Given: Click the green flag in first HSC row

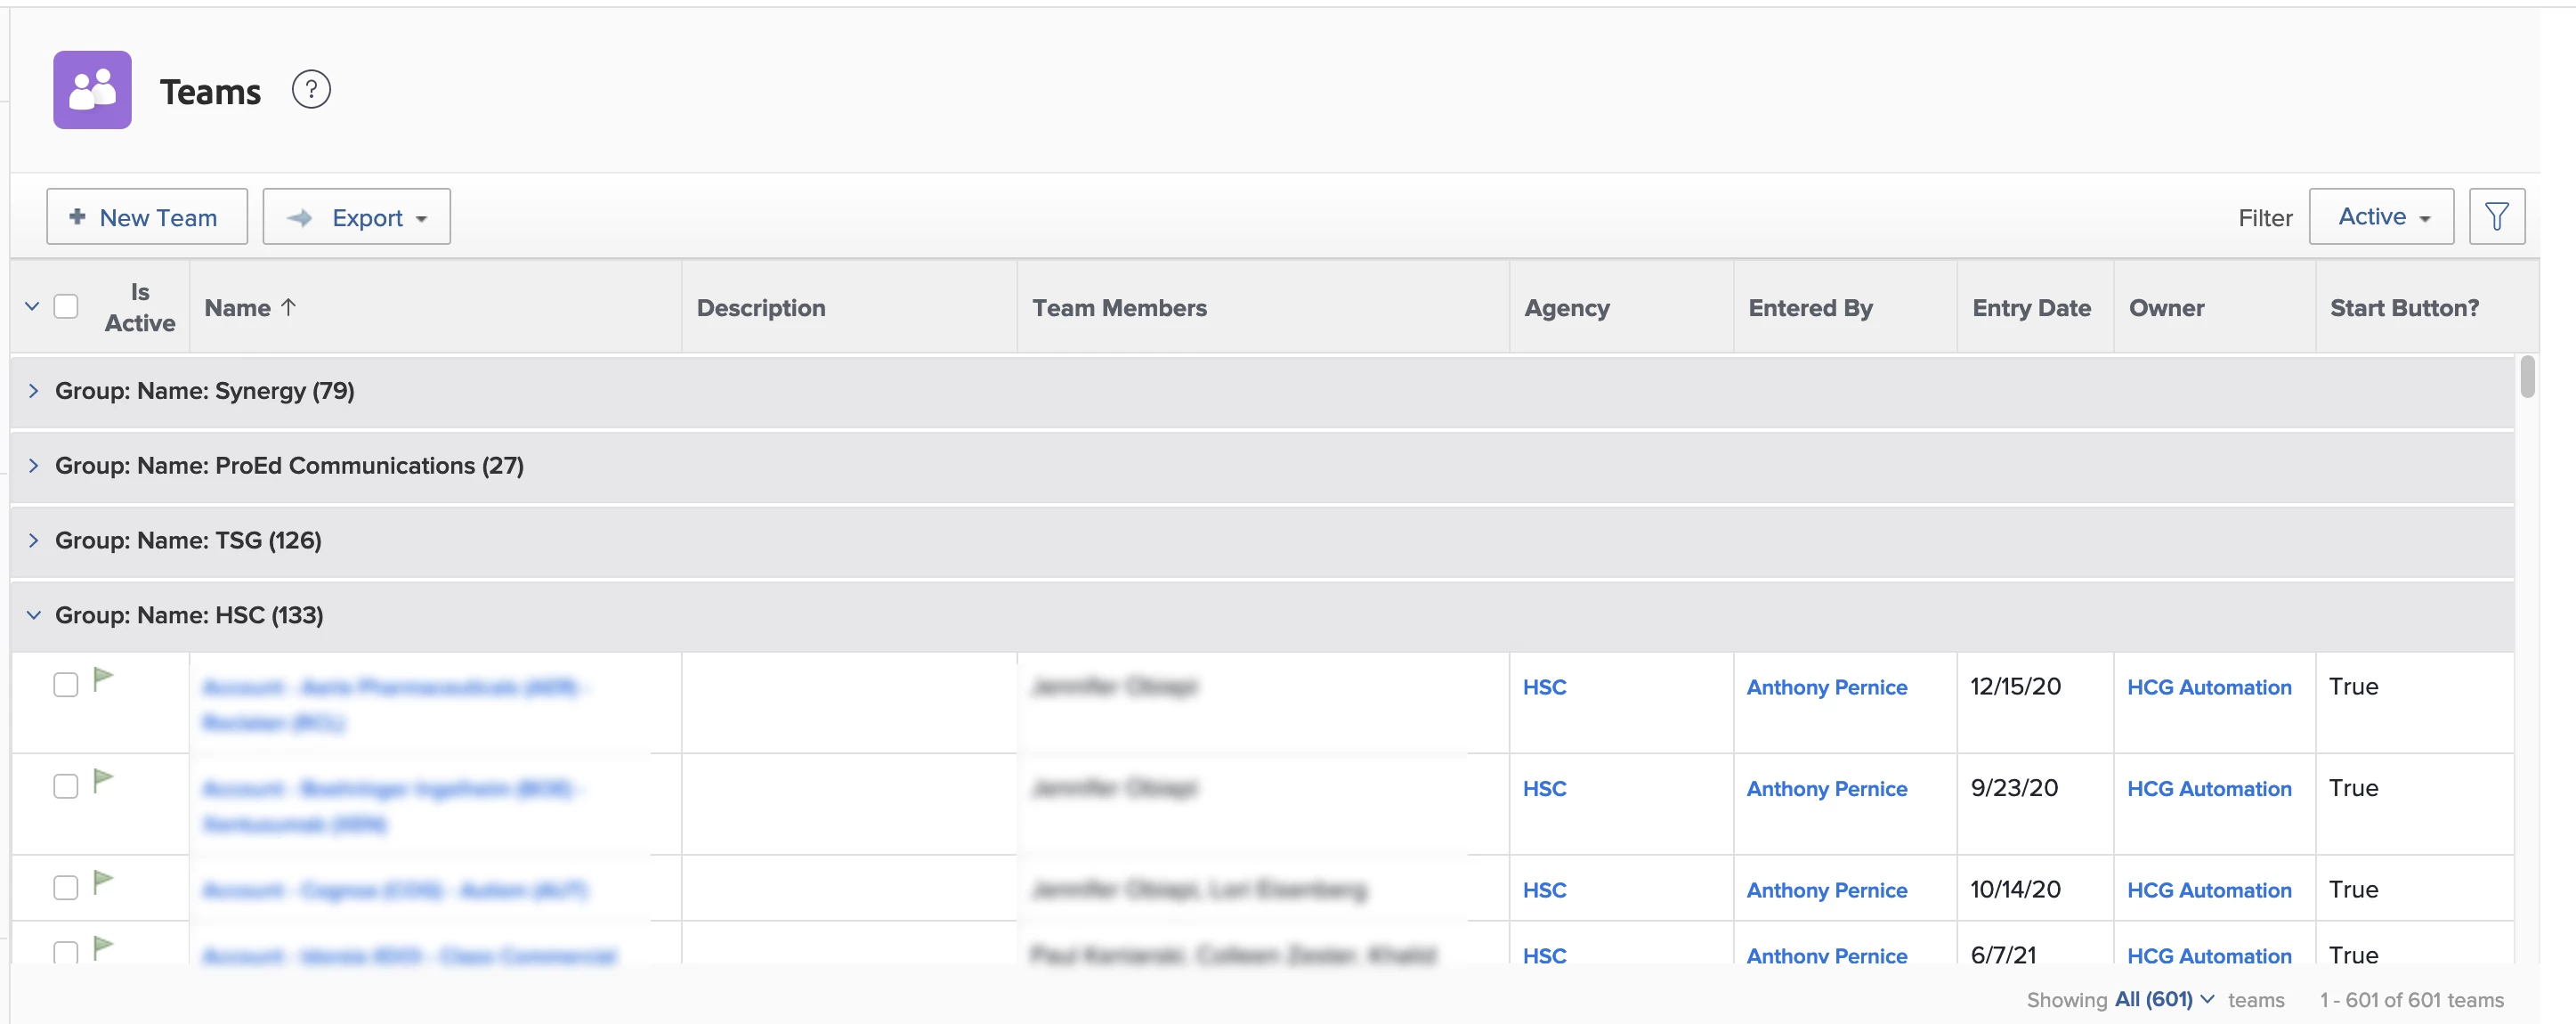Looking at the screenshot, I should pos(103,680).
